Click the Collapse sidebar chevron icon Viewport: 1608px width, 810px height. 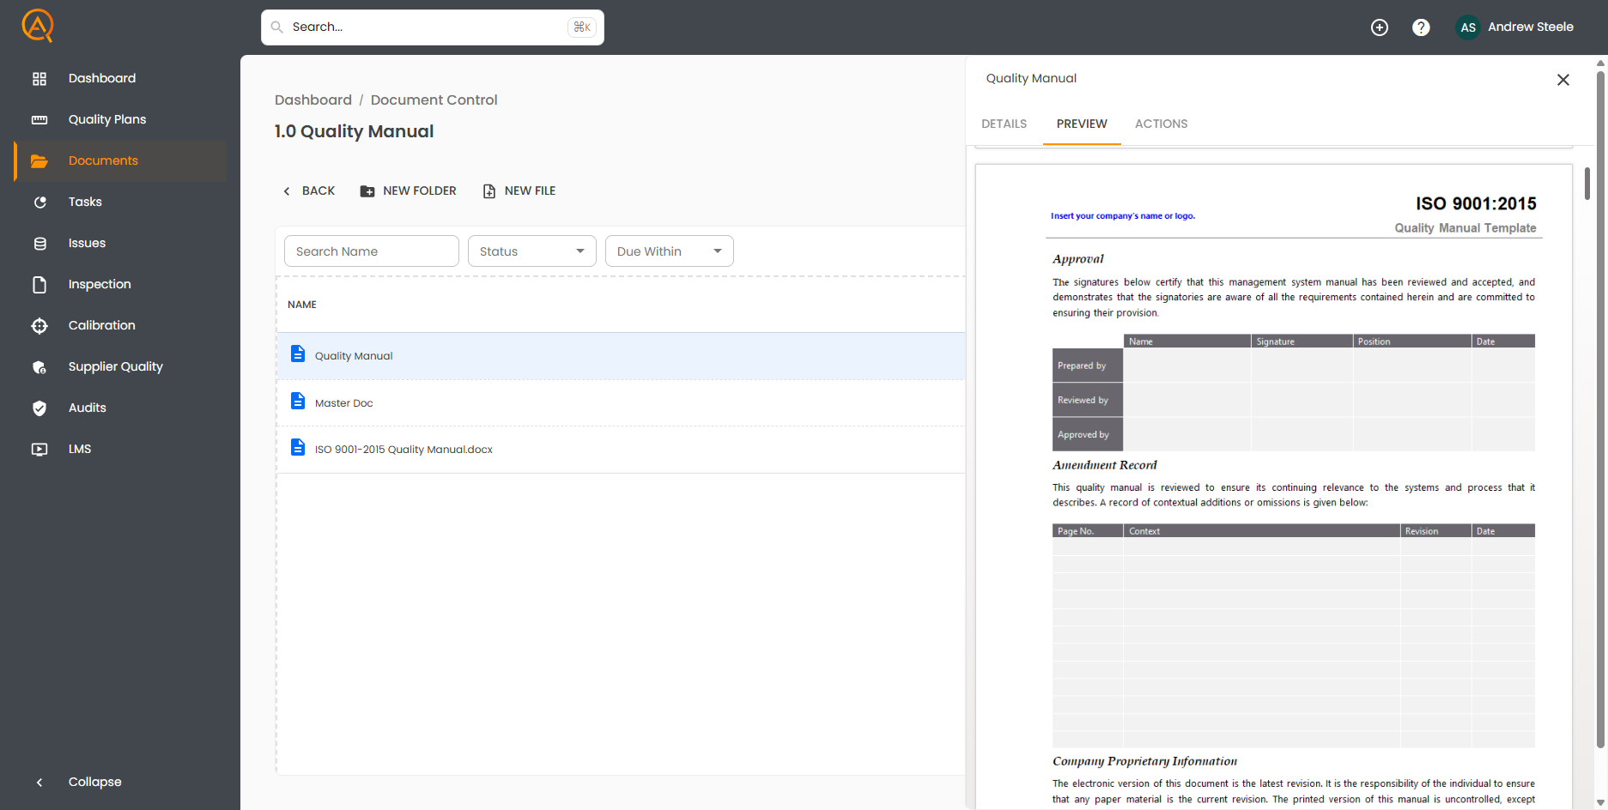point(39,783)
